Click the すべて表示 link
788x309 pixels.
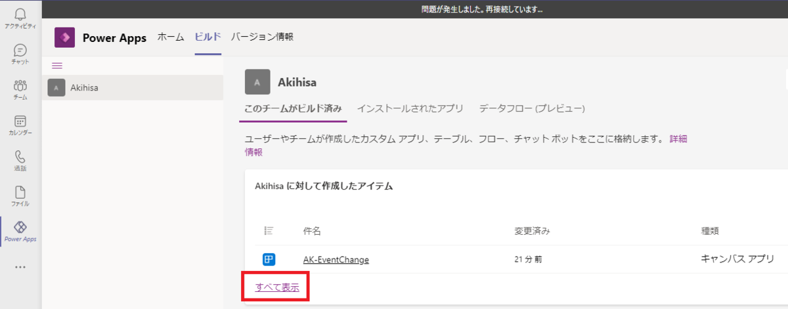tap(277, 287)
